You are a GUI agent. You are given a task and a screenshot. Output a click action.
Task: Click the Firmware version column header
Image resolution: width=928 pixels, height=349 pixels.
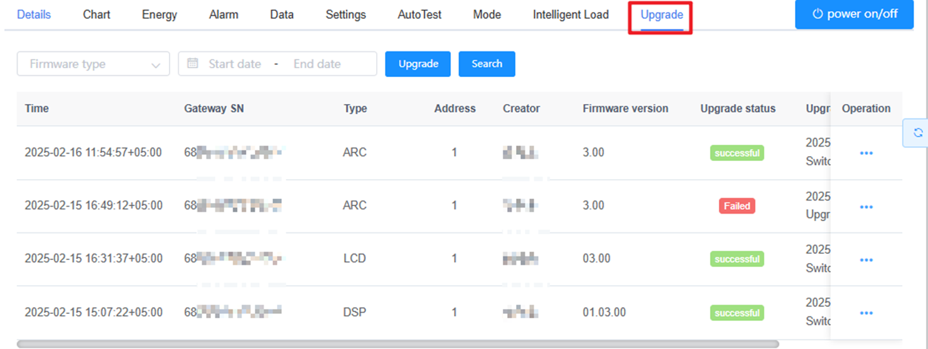click(x=625, y=108)
